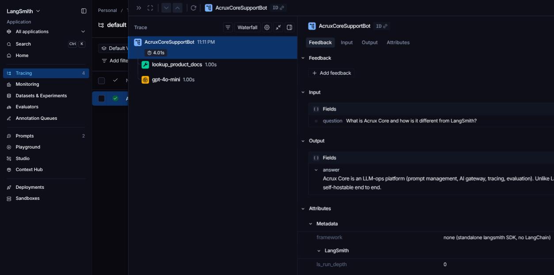Copy the ID link in the top bar
Screen dimensions: 554x275
point(278,8)
